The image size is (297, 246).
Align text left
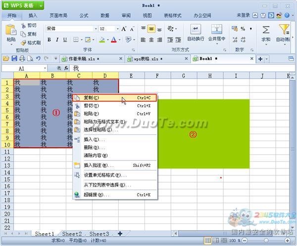point(144,40)
